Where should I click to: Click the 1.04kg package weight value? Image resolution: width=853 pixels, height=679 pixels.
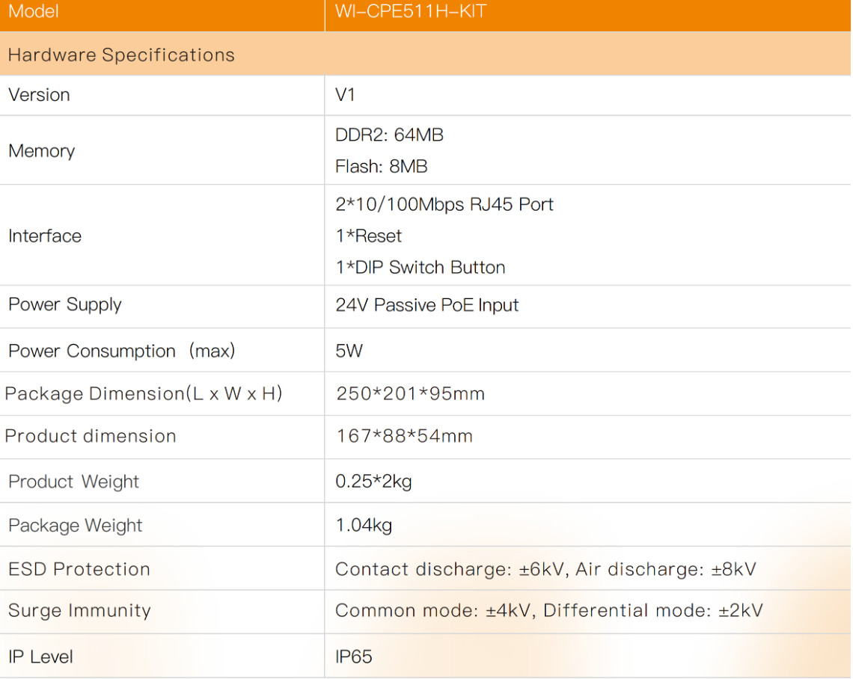click(364, 526)
